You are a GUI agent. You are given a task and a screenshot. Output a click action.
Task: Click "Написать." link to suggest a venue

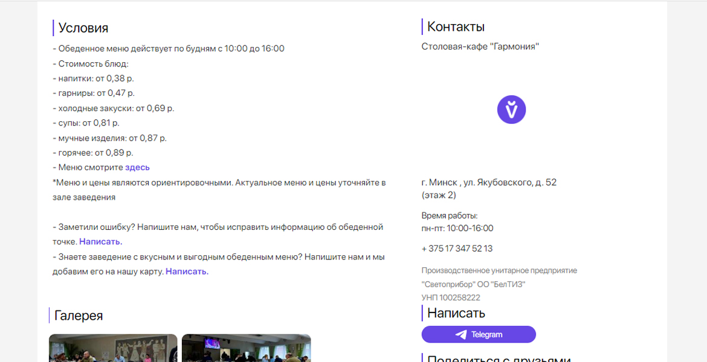tap(187, 271)
